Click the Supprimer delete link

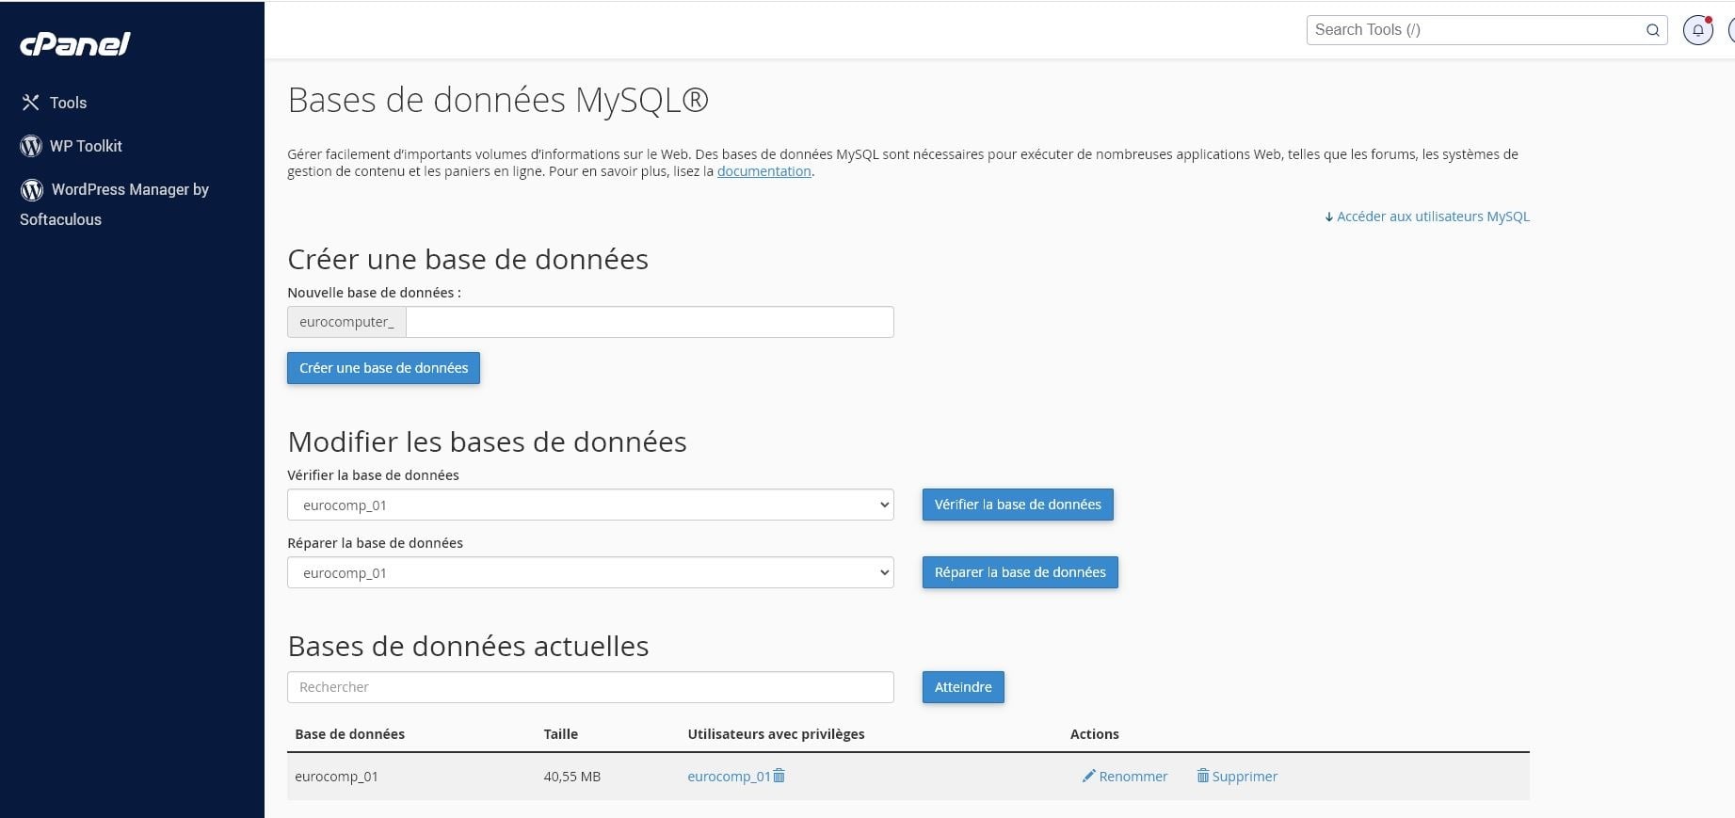coord(1237,777)
